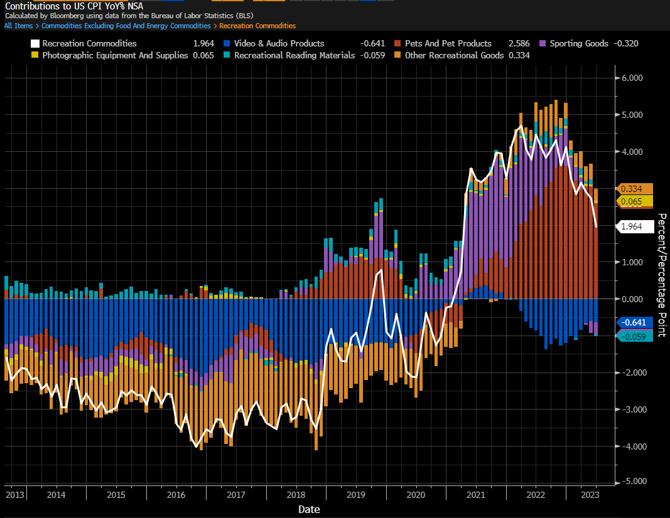
Task: Click the blue -0.641 axis value flag
Action: coord(635,322)
